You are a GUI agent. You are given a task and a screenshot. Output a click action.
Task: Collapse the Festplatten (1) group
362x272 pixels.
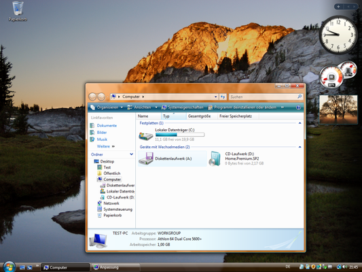coord(300,123)
